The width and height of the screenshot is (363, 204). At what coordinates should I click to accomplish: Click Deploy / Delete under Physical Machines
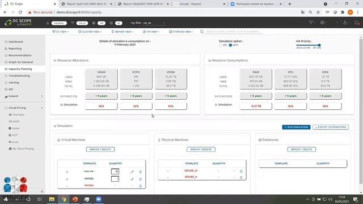[x=201, y=150]
